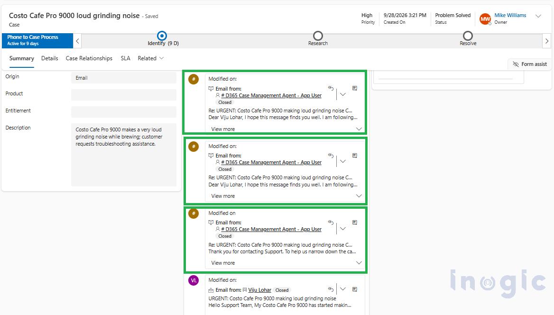The width and height of the screenshot is (554, 315).
Task: Click the Created On date 9/28/2026 3:21 PM
Action: (x=405, y=15)
